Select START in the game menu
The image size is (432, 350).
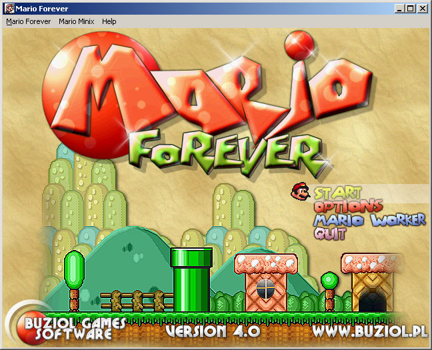(337, 193)
